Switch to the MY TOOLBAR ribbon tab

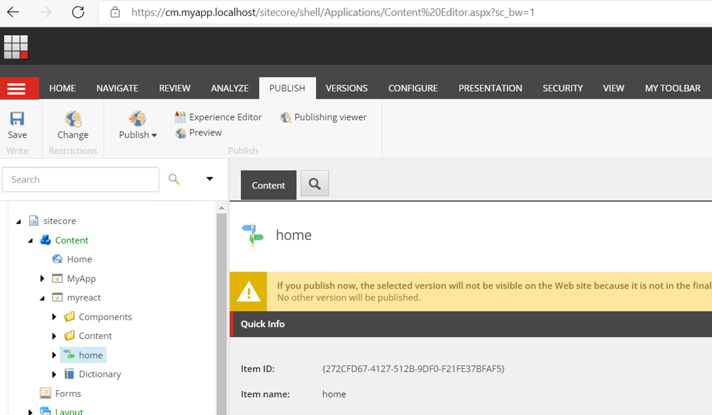(673, 88)
